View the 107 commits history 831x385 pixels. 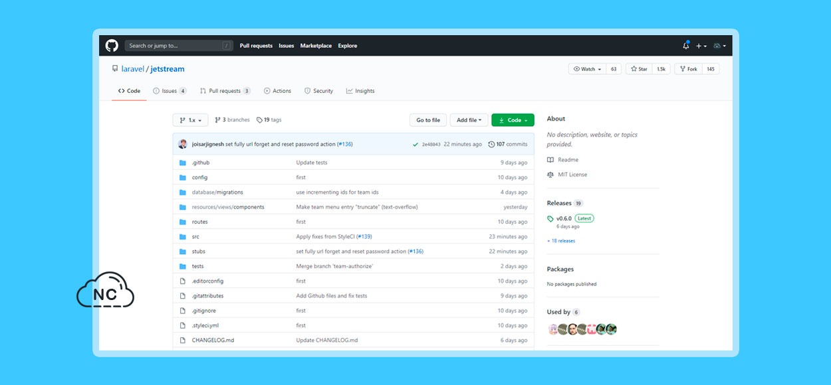pyautogui.click(x=508, y=144)
